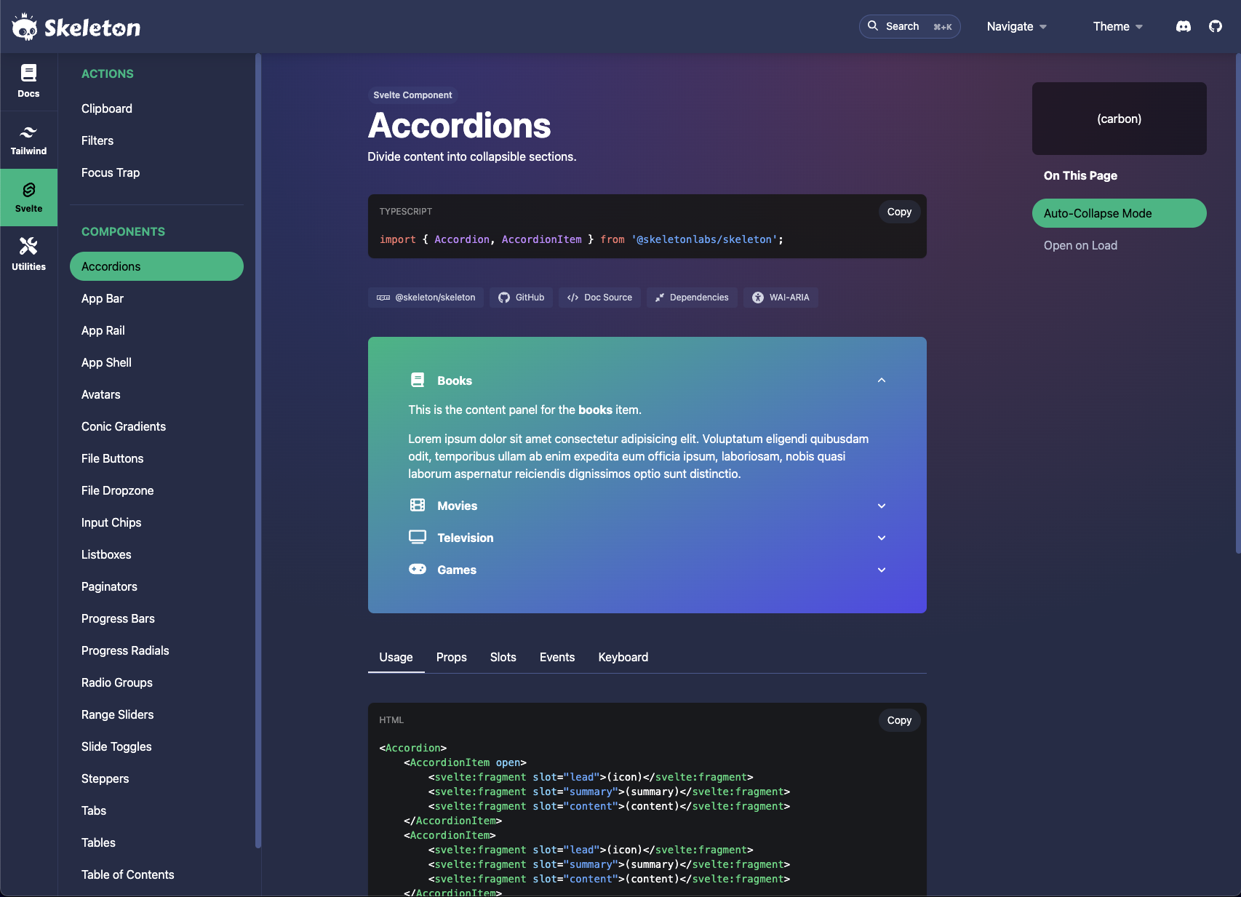This screenshot has width=1241, height=897.
Task: Open the Navigate menu
Action: point(1016,26)
